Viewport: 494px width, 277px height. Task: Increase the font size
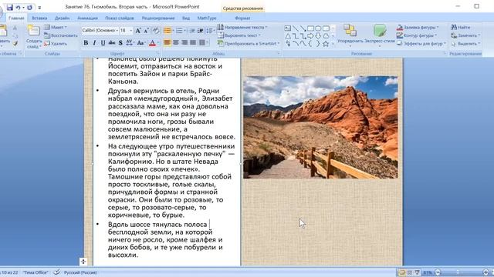click(138, 31)
